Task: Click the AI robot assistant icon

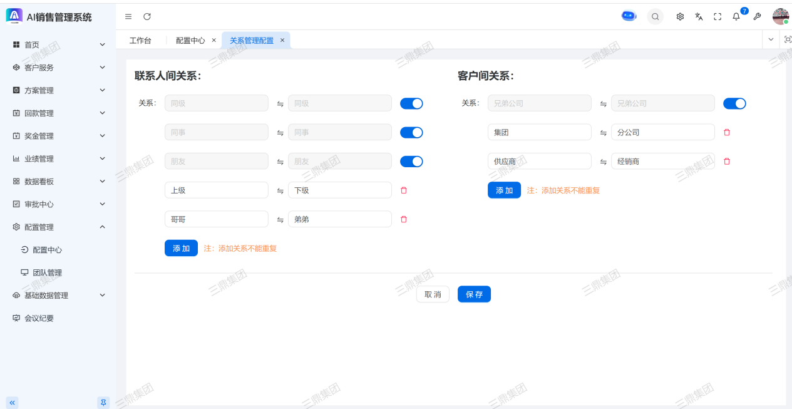Action: 629,17
